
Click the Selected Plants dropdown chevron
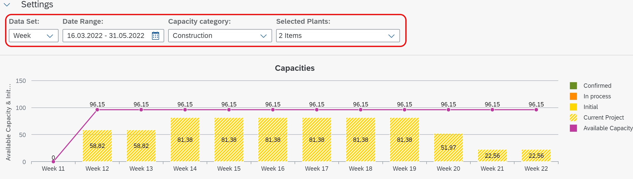click(x=391, y=36)
